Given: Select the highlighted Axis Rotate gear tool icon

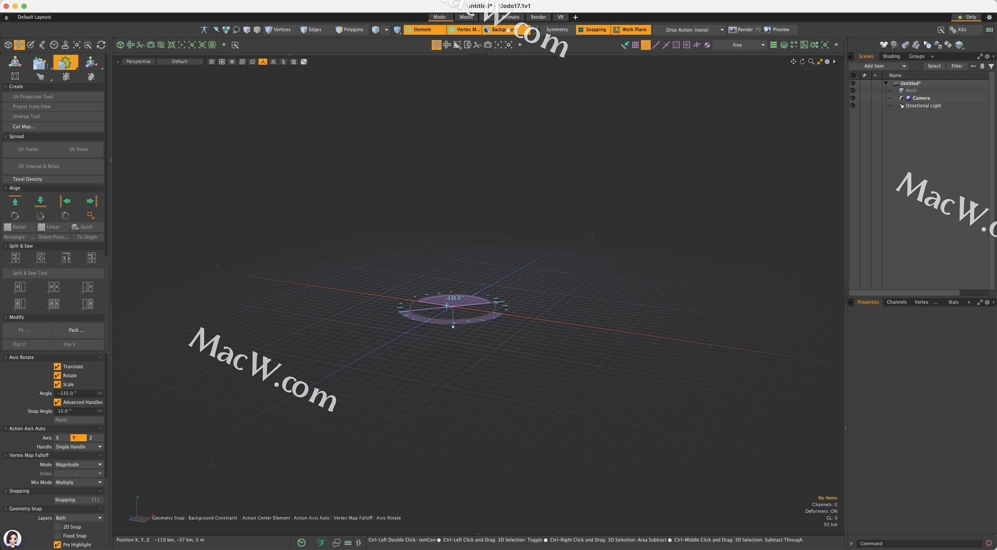Looking at the screenshot, I should point(65,62).
